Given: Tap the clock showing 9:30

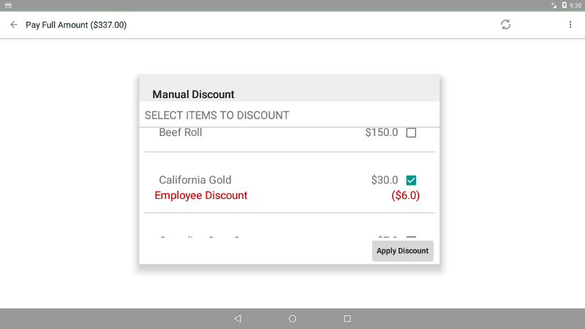Looking at the screenshot, I should pos(575,6).
